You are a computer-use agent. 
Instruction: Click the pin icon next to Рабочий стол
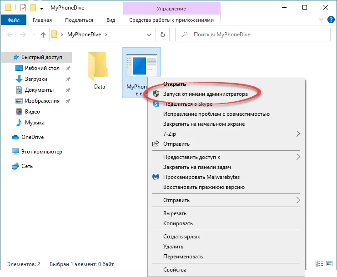tap(68, 68)
